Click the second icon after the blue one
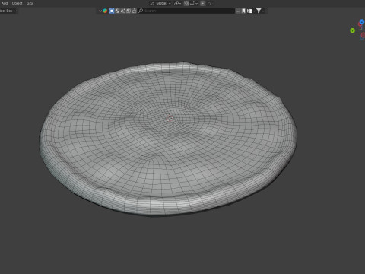The image size is (365, 274). [123, 11]
